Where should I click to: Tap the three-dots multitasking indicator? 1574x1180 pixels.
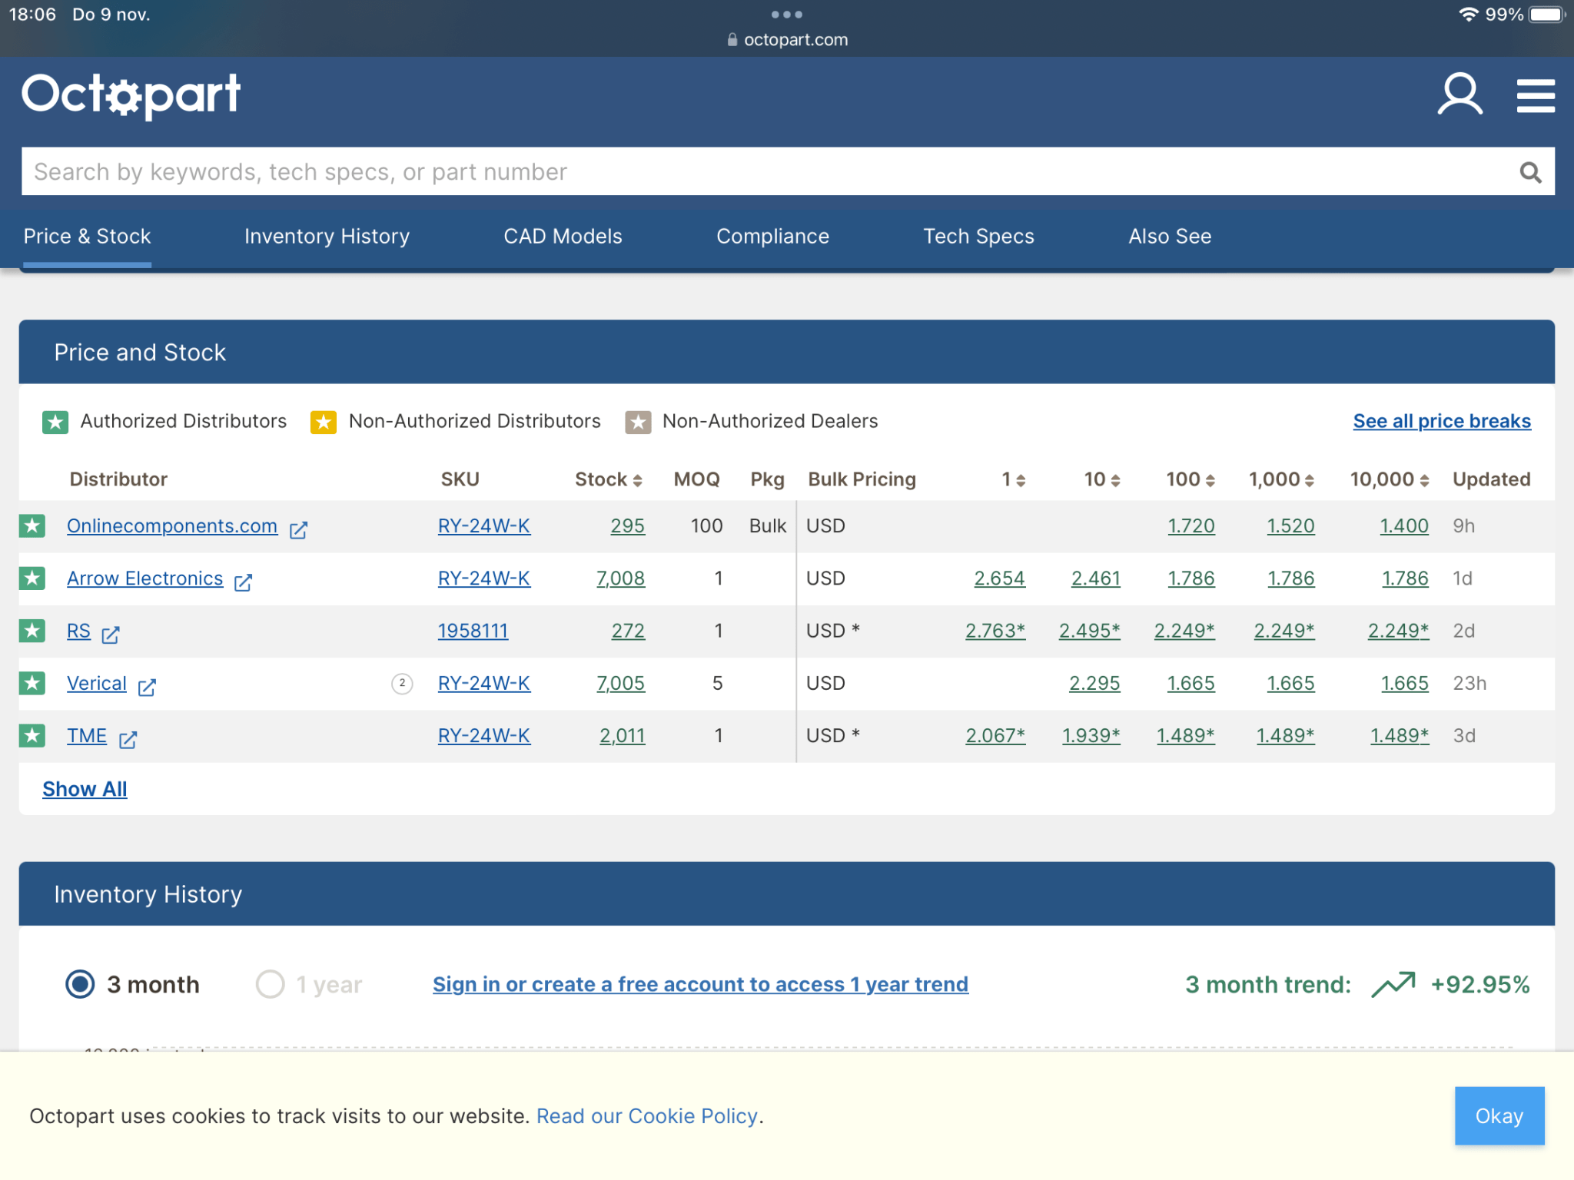(786, 15)
